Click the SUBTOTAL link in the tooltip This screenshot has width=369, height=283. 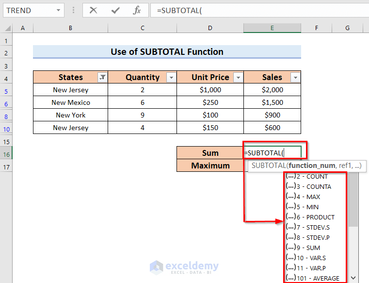point(269,166)
